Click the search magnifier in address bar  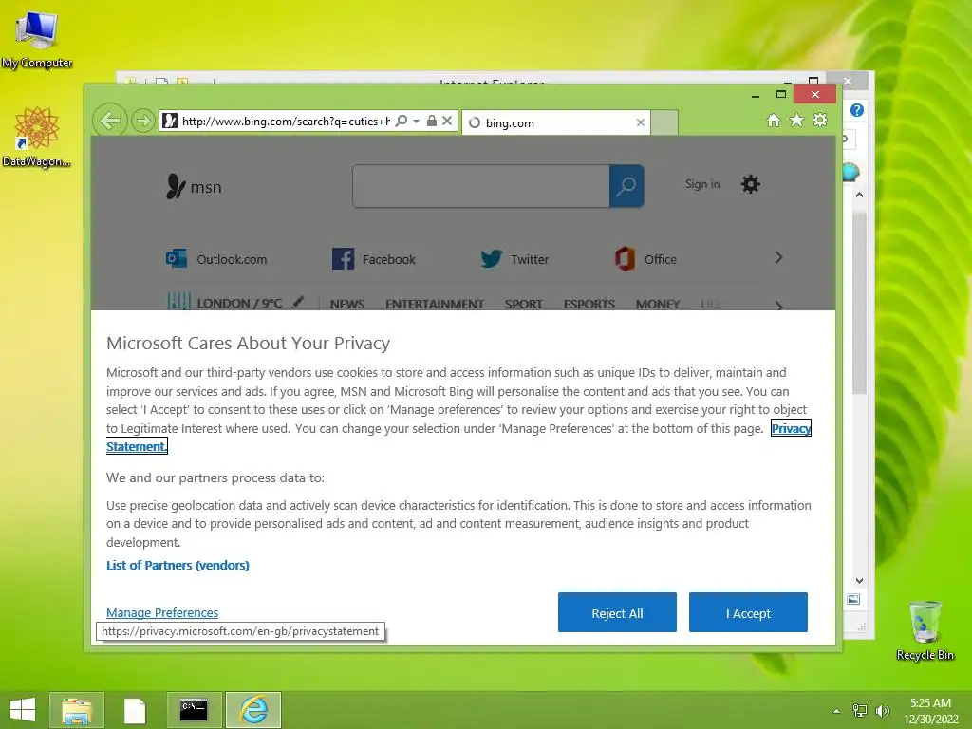[402, 121]
